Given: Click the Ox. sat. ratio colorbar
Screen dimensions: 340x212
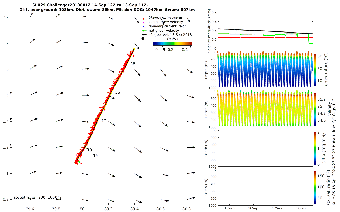Looking at the screenshot, I should (315, 187).
